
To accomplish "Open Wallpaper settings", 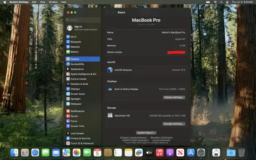I will click(x=82, y=104).
